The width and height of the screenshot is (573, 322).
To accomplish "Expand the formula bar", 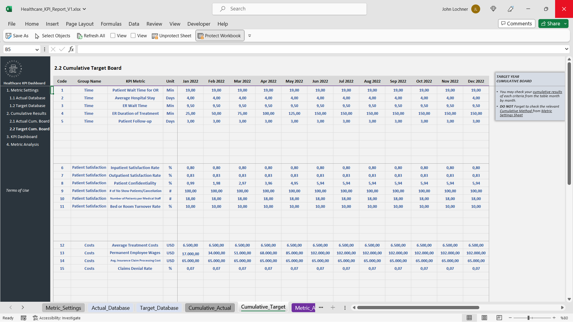I will click(x=566, y=49).
